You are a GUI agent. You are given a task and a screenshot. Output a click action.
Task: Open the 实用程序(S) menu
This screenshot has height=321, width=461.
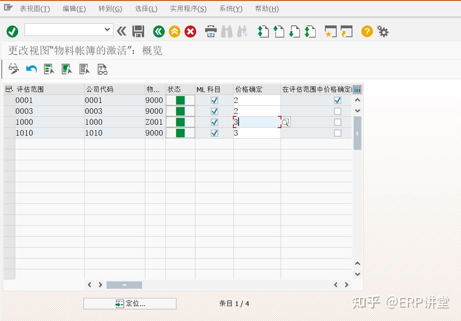point(188,8)
